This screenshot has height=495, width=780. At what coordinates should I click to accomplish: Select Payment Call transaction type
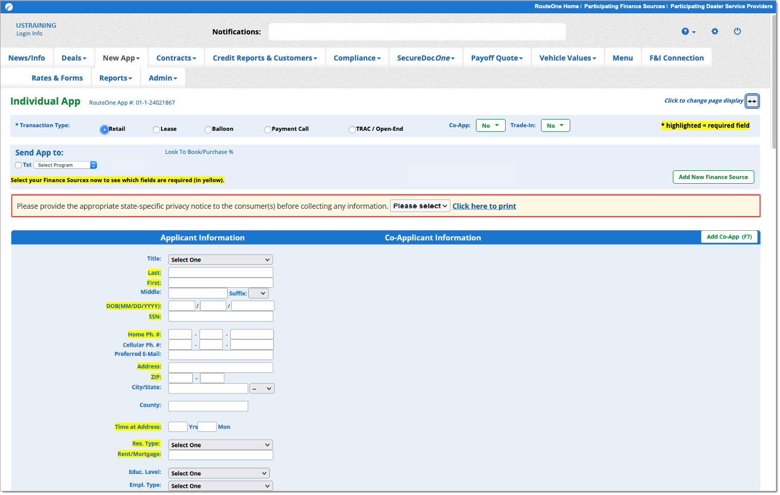coord(268,129)
